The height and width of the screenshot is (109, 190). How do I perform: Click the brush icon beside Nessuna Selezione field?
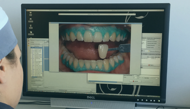click(149, 51)
